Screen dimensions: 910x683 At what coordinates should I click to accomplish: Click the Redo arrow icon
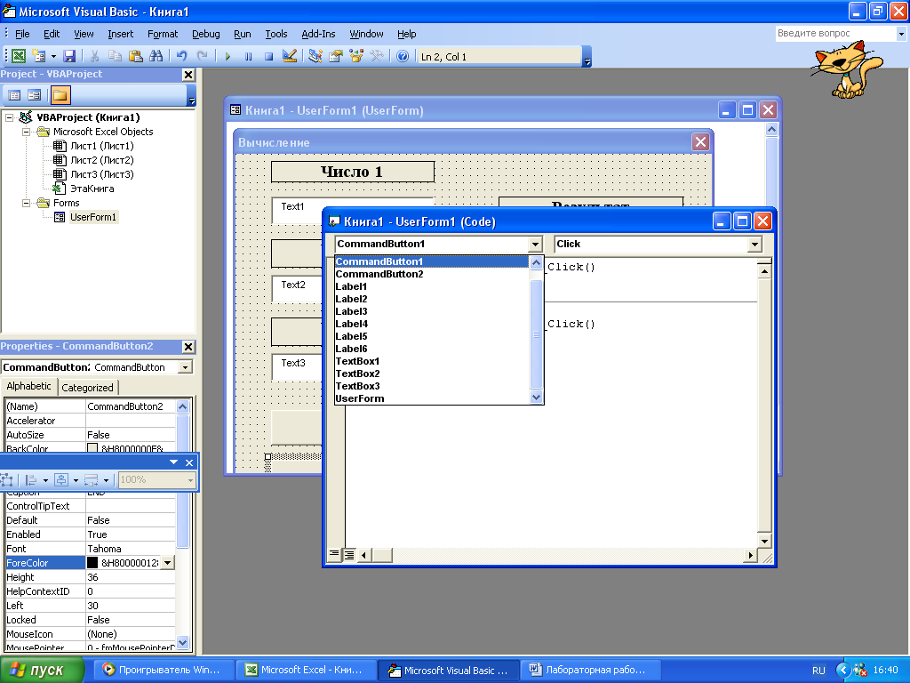202,56
